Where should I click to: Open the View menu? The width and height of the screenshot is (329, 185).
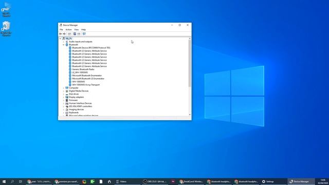point(77,30)
